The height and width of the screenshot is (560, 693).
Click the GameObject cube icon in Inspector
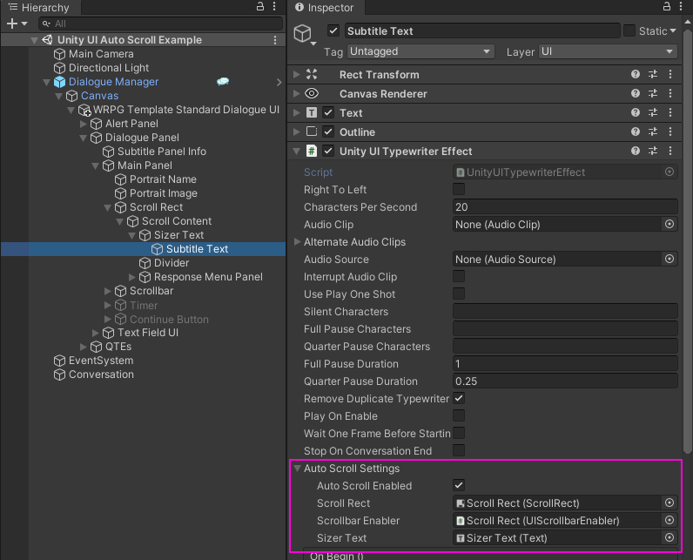[x=303, y=33]
